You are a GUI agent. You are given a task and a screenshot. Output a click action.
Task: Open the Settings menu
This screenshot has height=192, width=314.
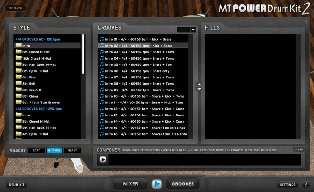(x=288, y=185)
